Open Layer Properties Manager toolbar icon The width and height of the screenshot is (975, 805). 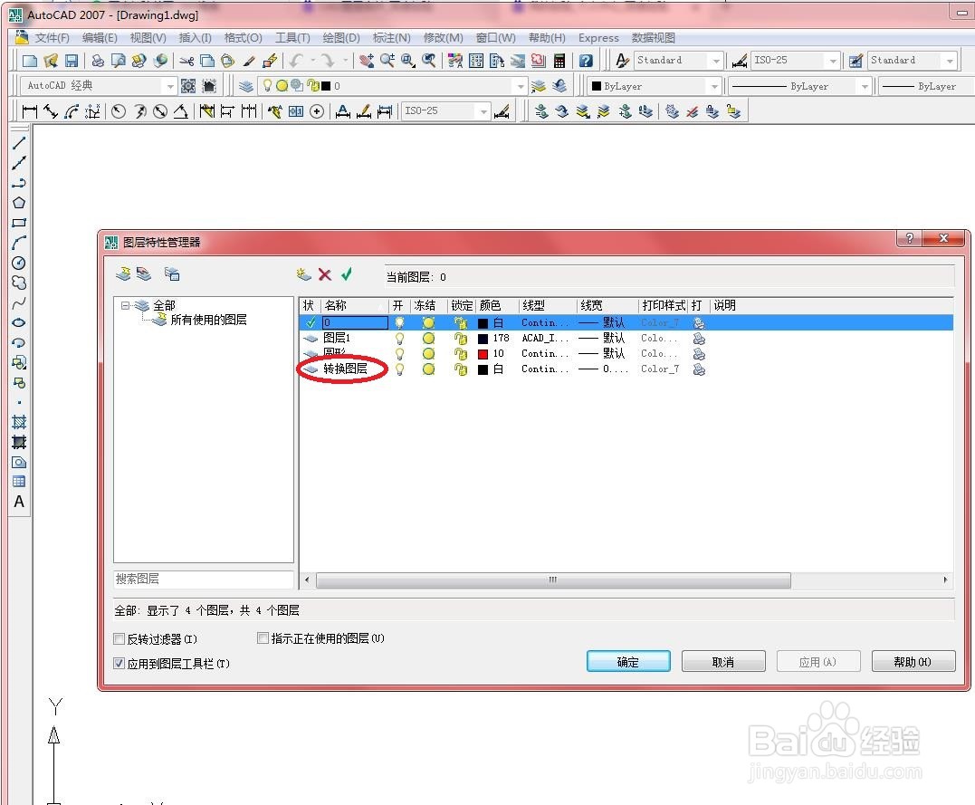coord(245,86)
